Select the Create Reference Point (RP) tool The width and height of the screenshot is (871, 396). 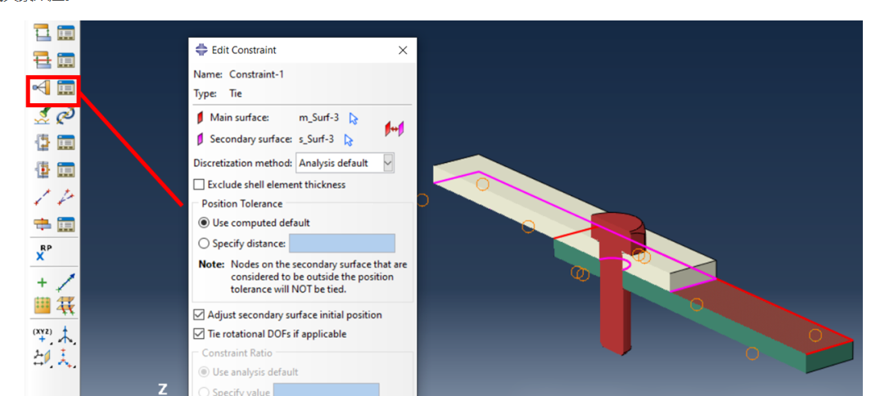43,252
